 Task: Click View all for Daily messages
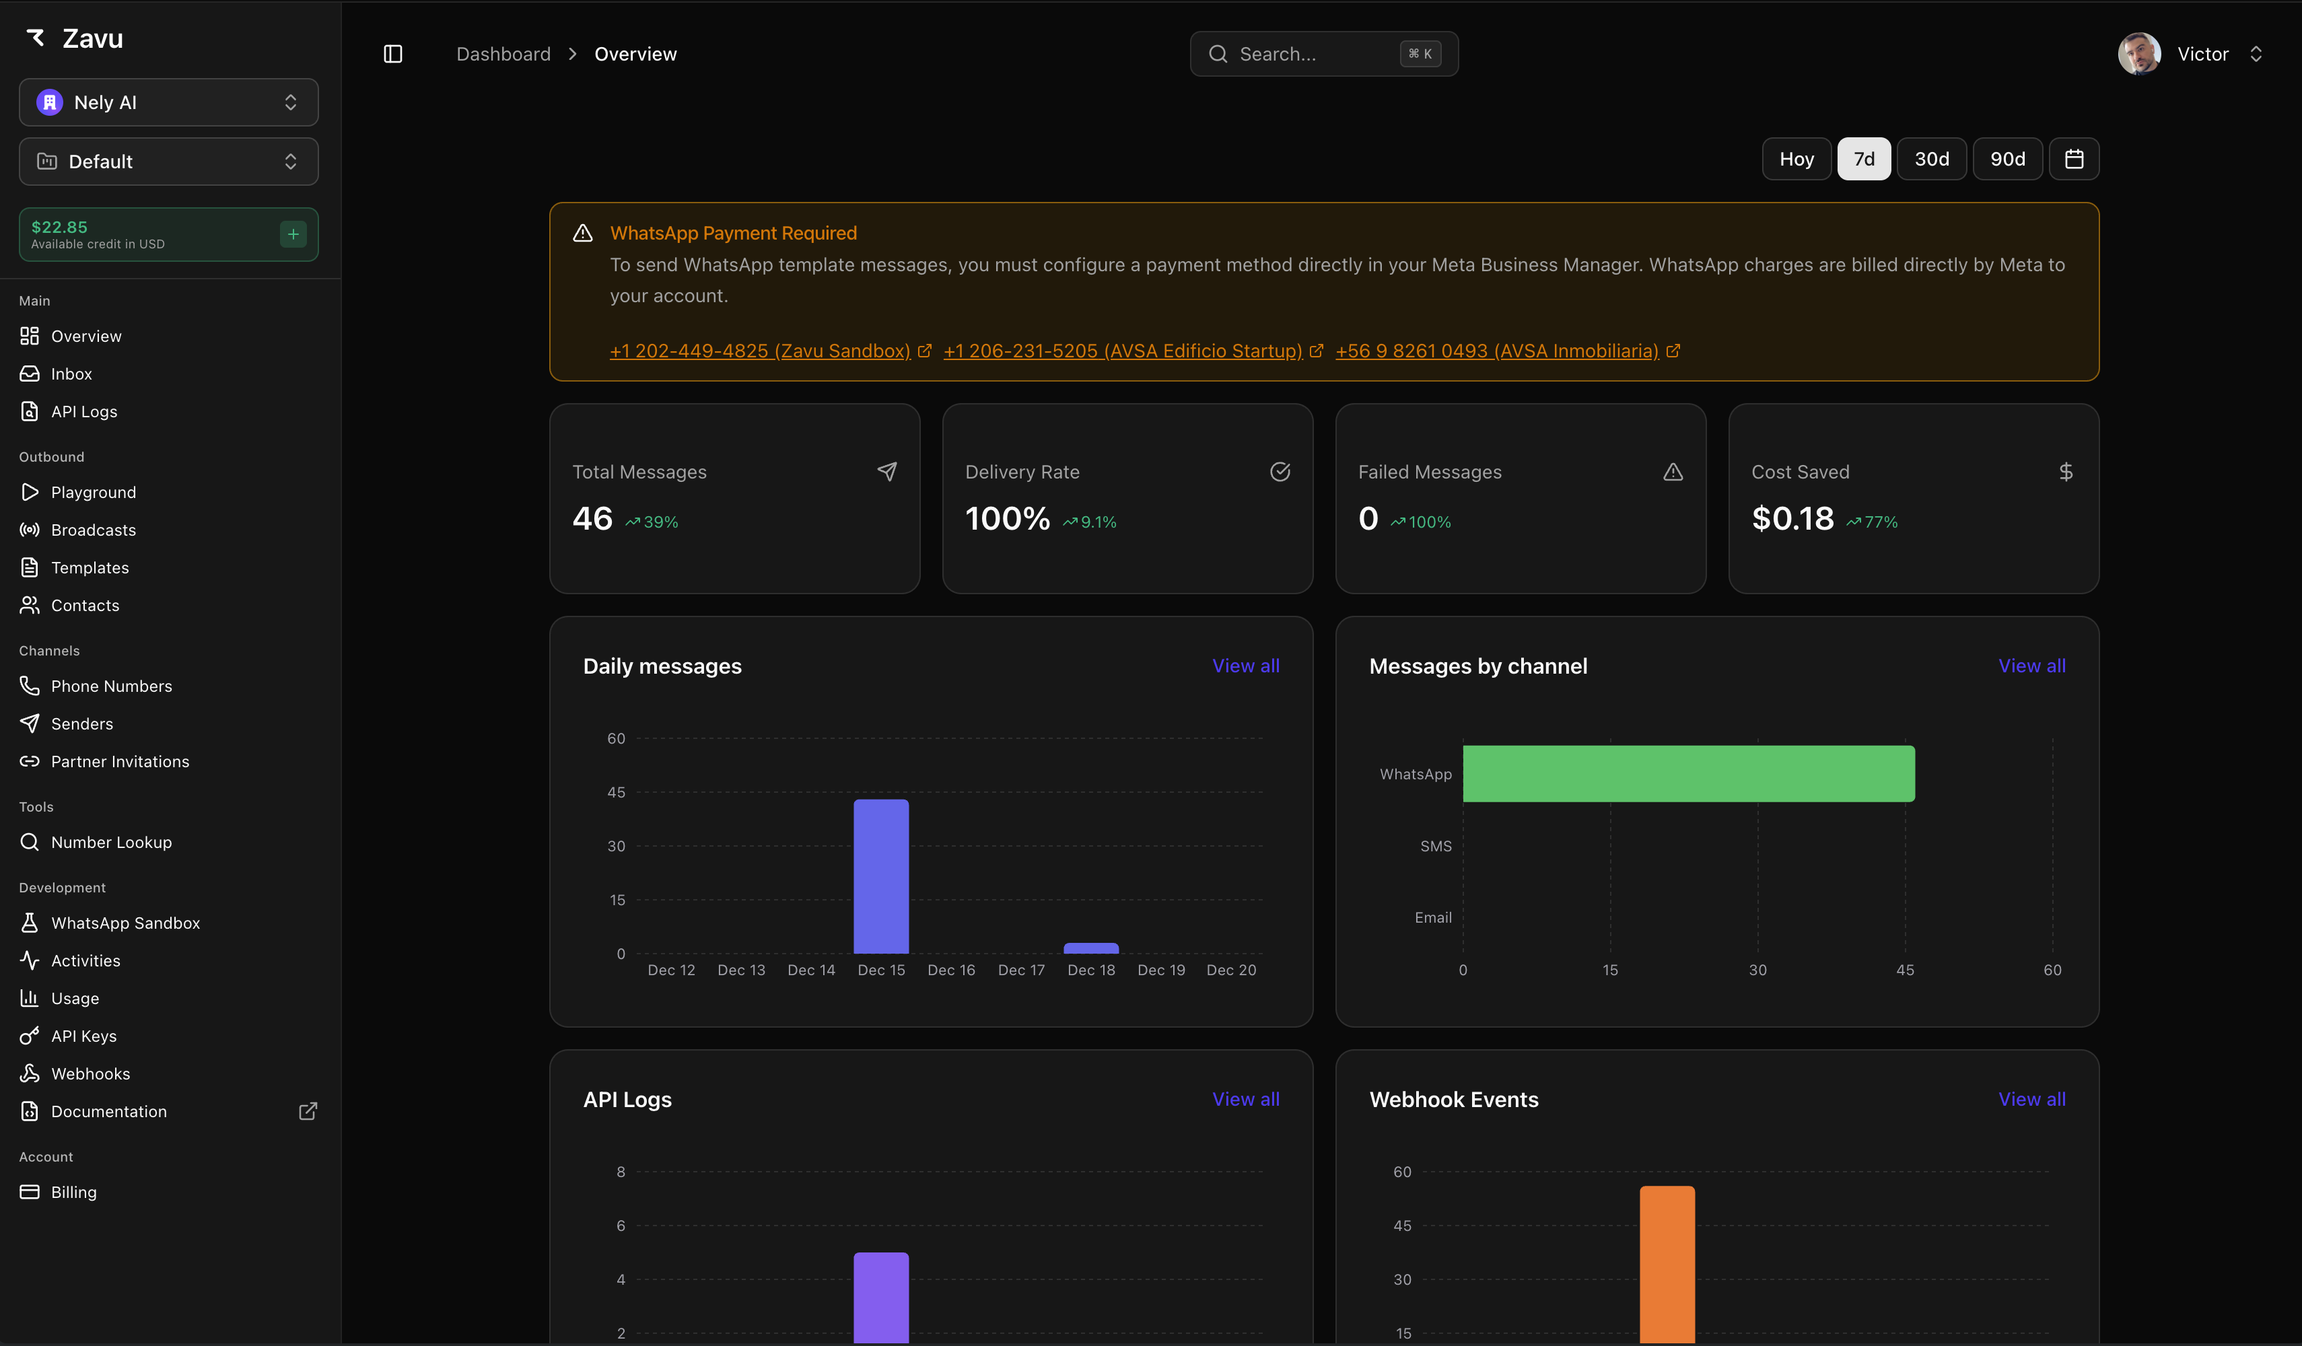click(1245, 666)
